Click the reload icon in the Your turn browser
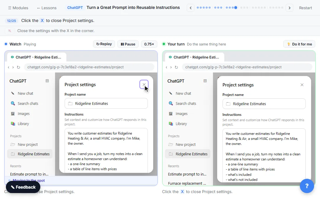The width and height of the screenshot is (320, 199). 176,67
